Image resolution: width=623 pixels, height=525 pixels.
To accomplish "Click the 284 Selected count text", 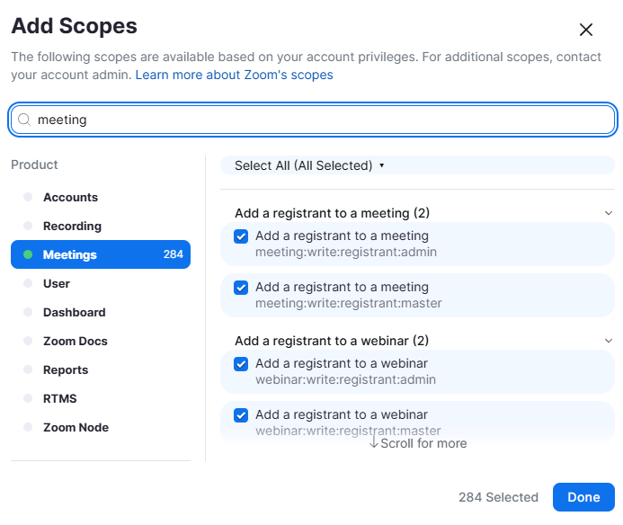I will point(498,497).
